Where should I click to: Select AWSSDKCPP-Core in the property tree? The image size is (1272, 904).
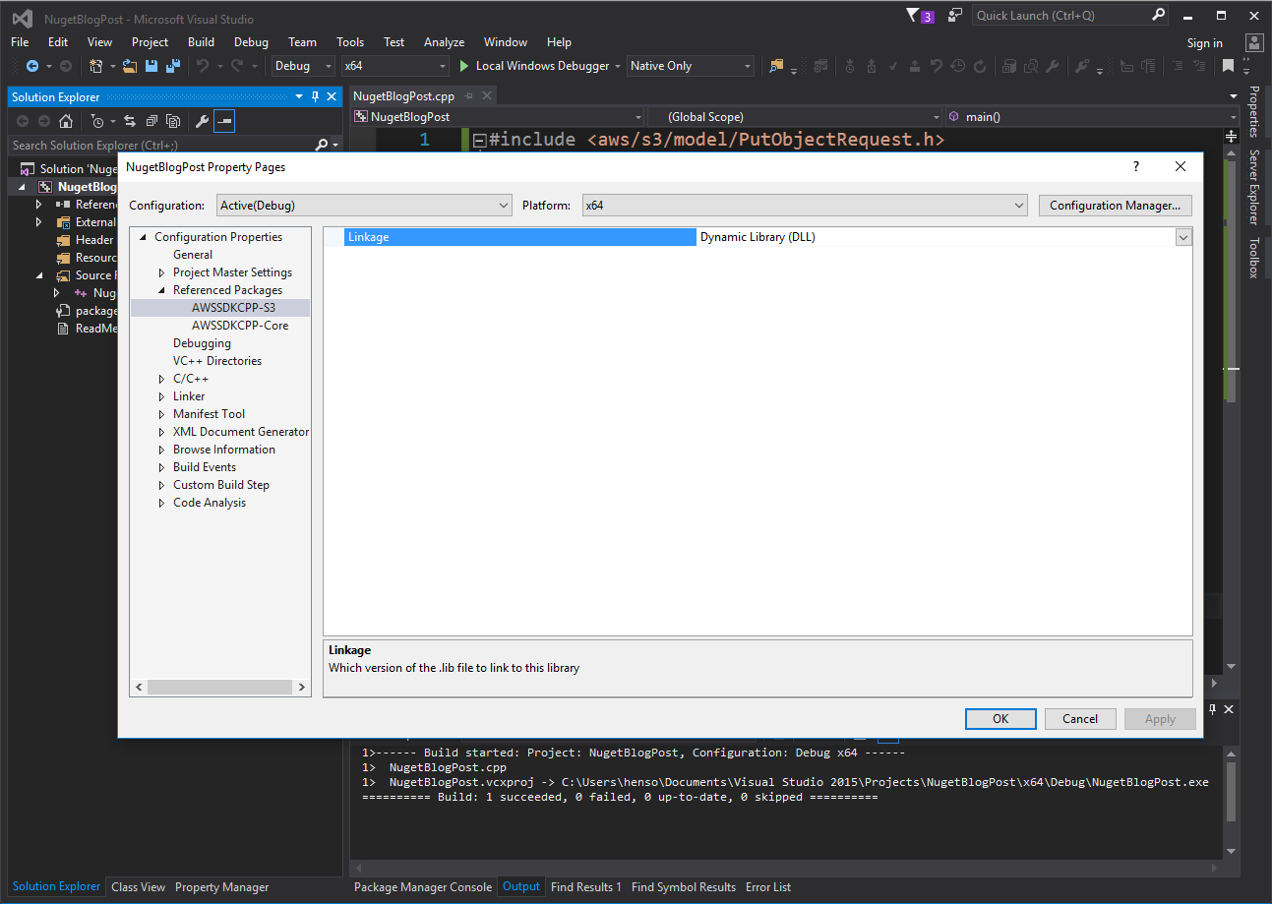click(240, 326)
